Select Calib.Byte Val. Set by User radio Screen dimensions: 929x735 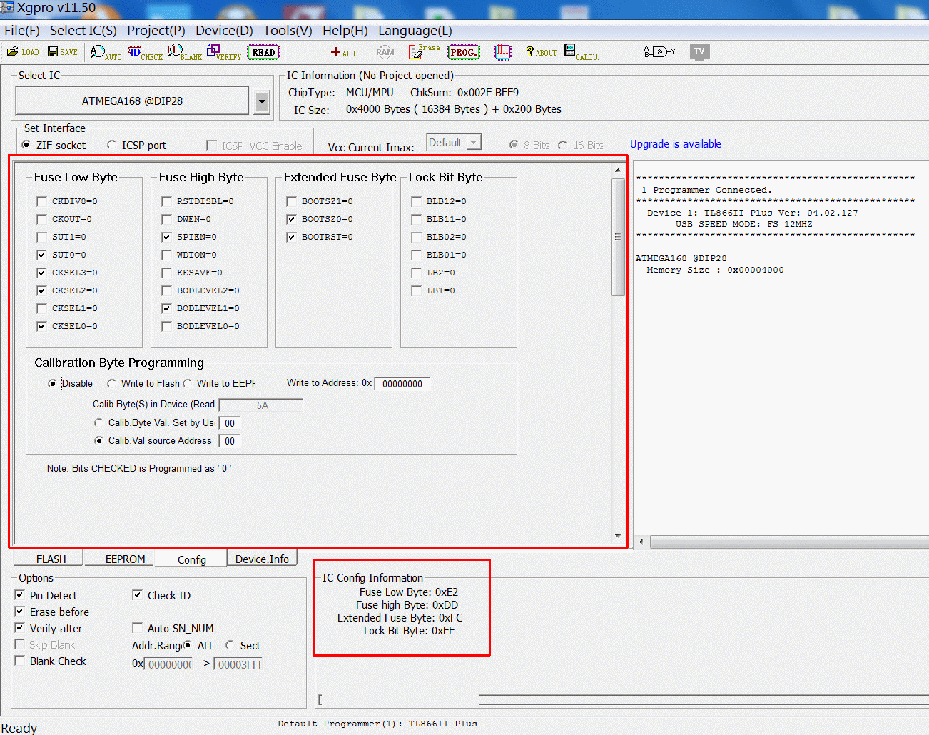tap(99, 422)
